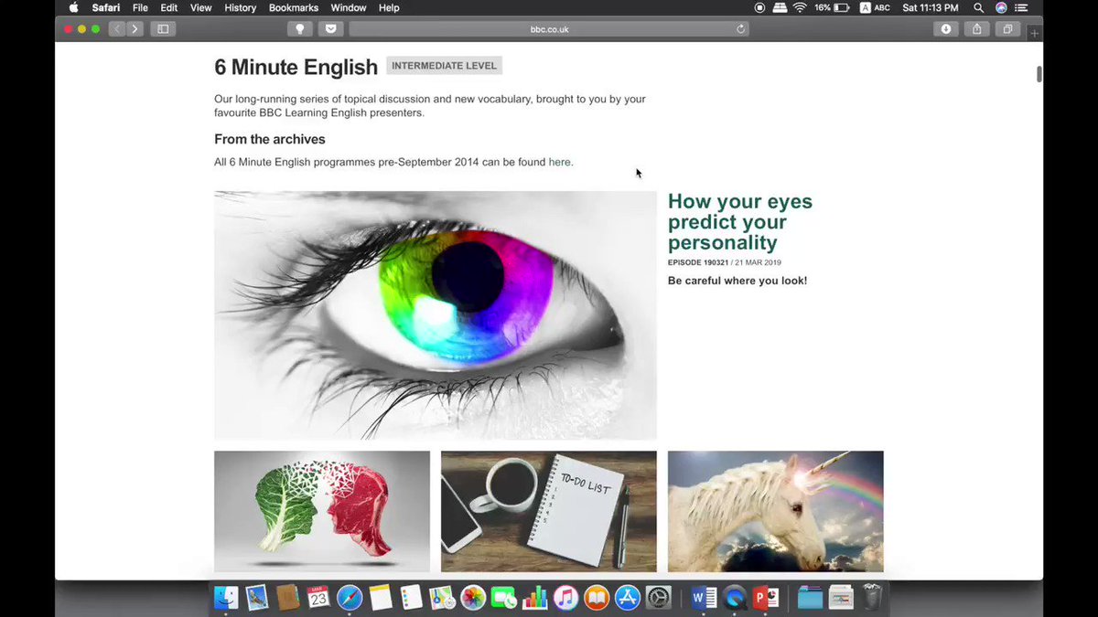Open the Bookmarks menu

tap(294, 7)
